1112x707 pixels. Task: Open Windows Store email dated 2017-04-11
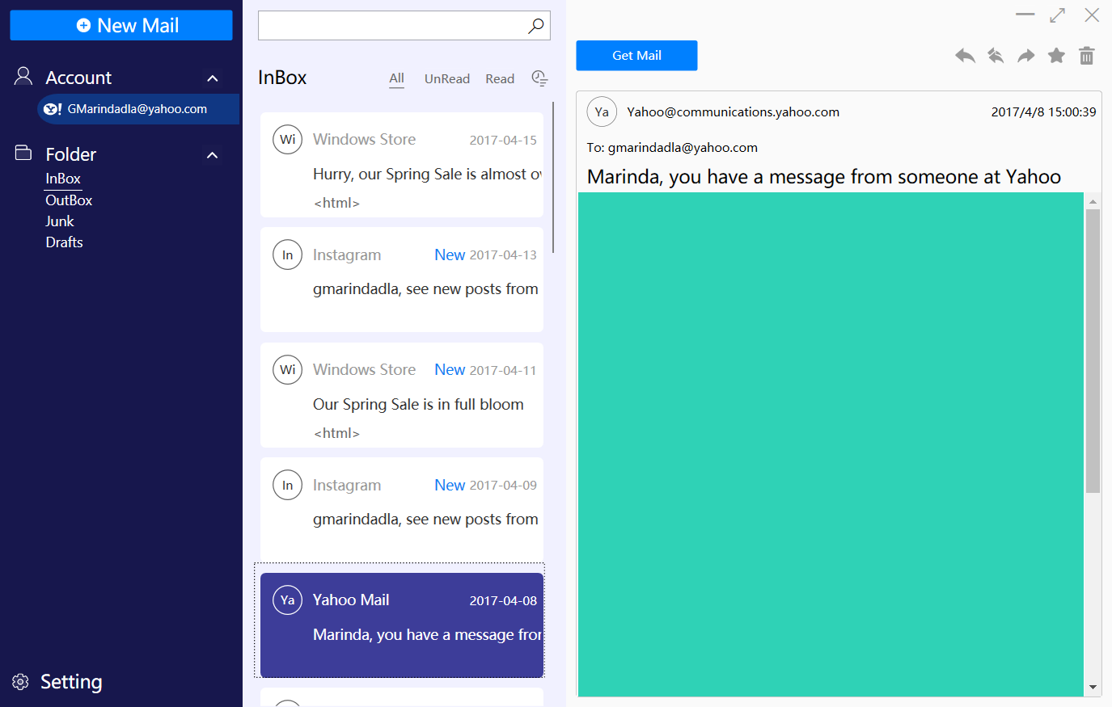(x=402, y=395)
